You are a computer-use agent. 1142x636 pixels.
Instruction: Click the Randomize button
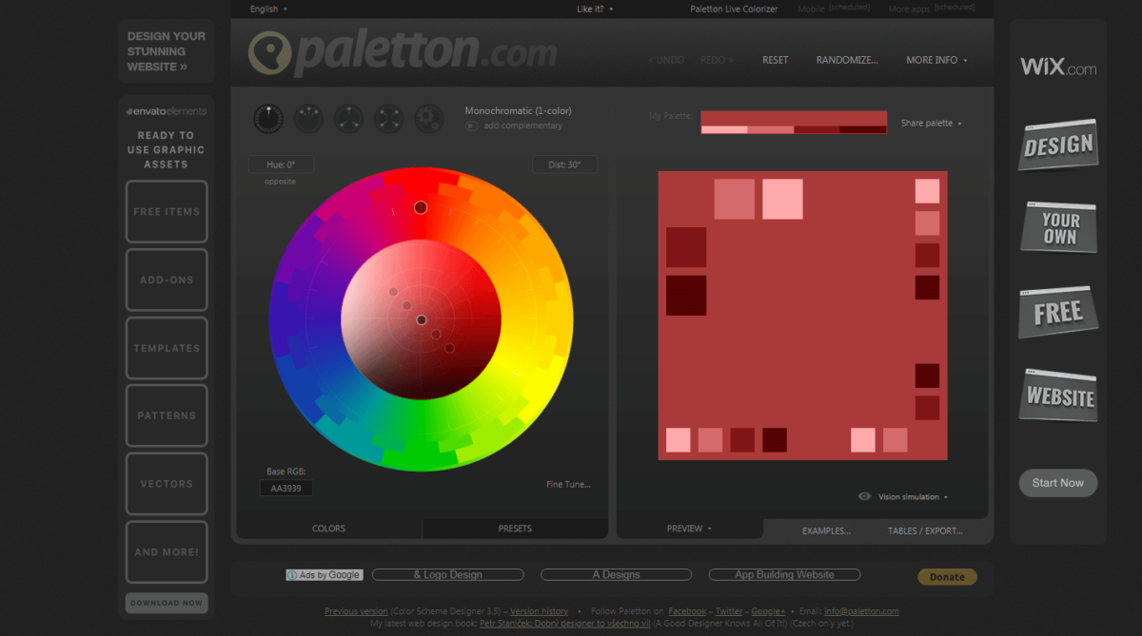(x=847, y=60)
